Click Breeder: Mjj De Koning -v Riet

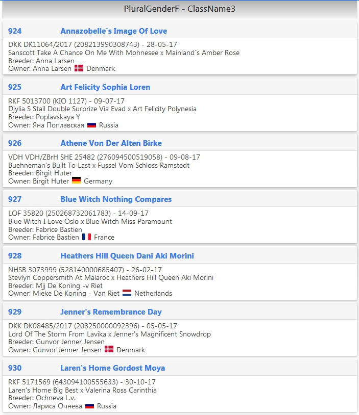(x=56, y=286)
